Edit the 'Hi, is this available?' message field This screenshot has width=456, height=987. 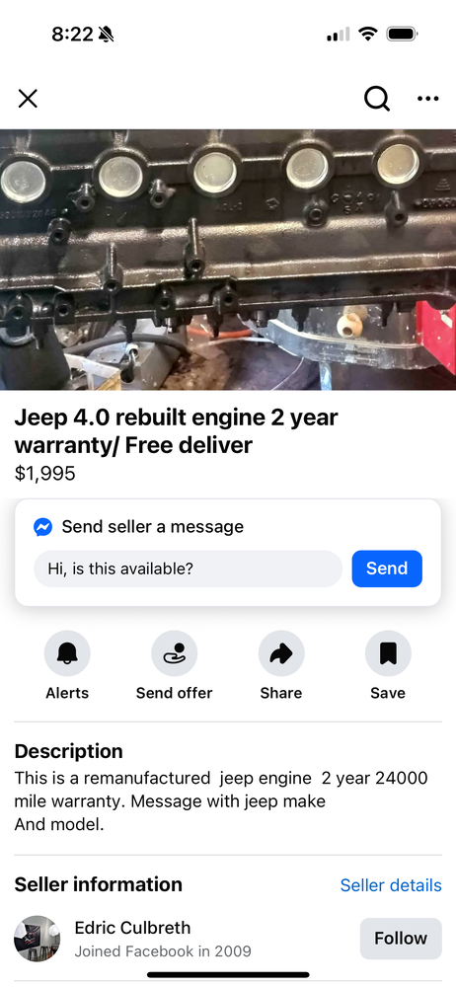pyautogui.click(x=188, y=569)
